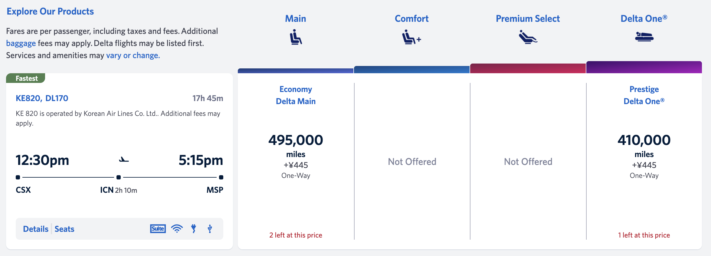Screen dimensions: 711x256
Task: Click the KE820, DL170 flight number link
Action: coord(42,98)
